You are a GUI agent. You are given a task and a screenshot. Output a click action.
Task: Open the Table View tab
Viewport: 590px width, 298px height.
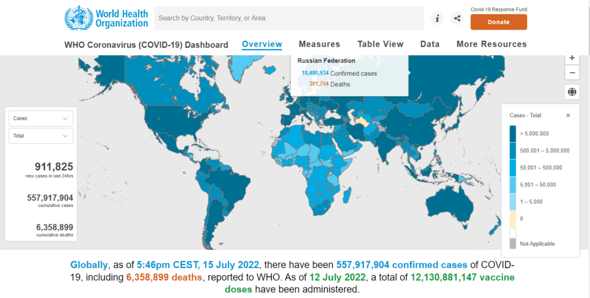(x=380, y=44)
